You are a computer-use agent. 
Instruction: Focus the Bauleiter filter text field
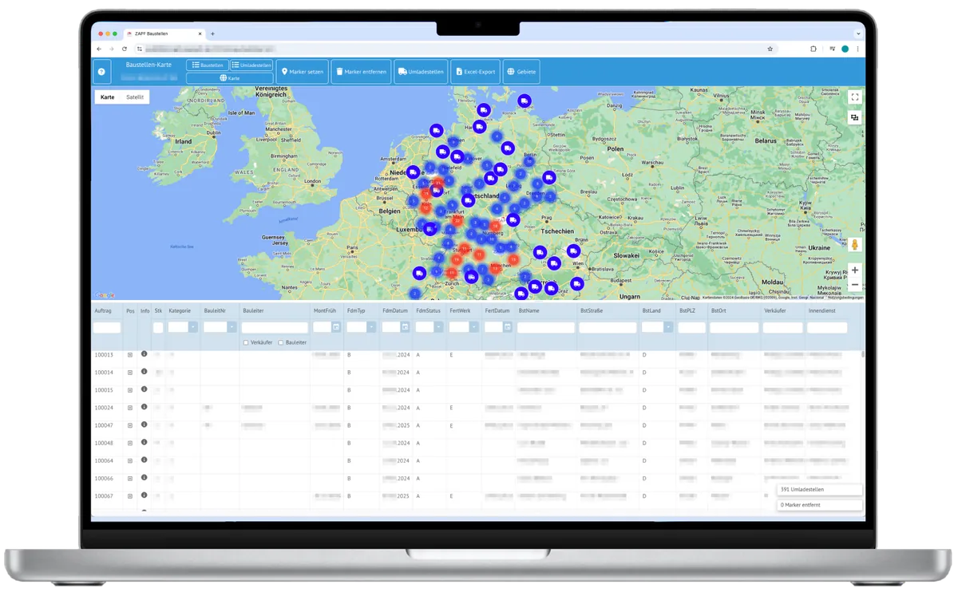tap(275, 327)
